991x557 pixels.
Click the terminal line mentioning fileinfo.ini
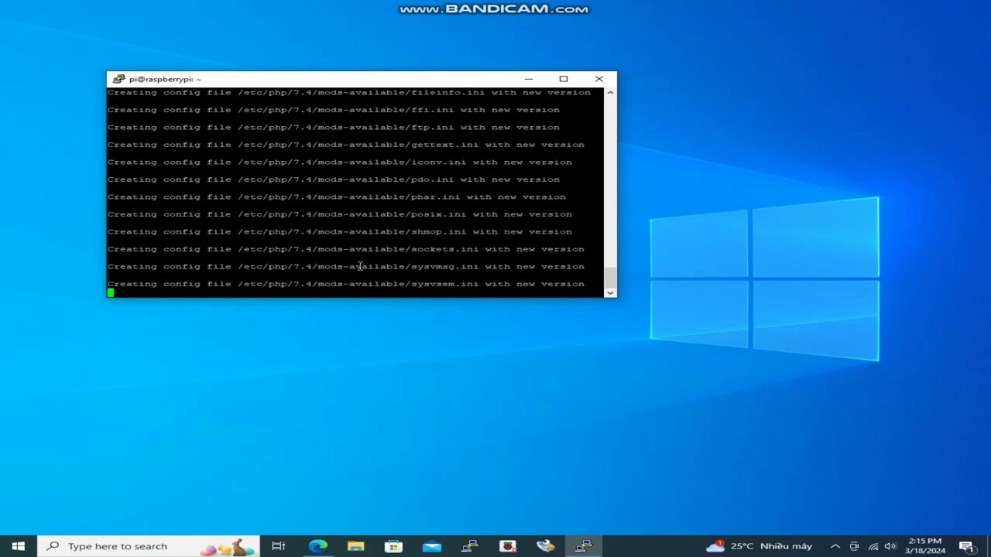coord(349,92)
